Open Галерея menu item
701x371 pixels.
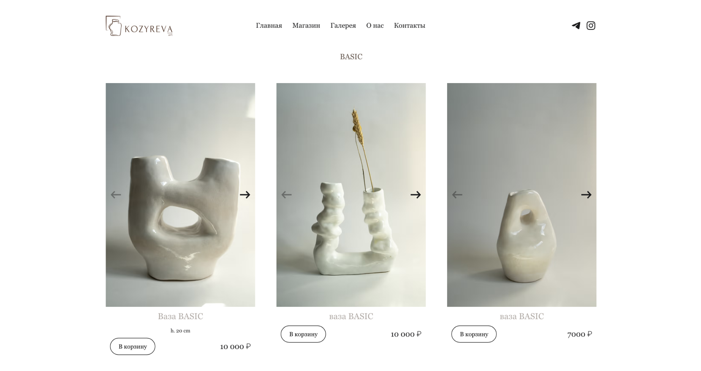[x=343, y=26]
